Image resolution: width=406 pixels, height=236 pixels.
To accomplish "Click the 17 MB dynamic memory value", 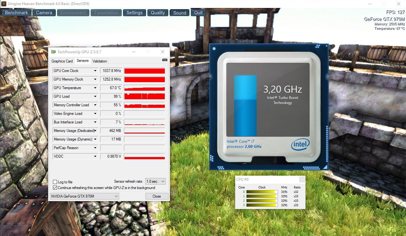I will click(x=111, y=139).
